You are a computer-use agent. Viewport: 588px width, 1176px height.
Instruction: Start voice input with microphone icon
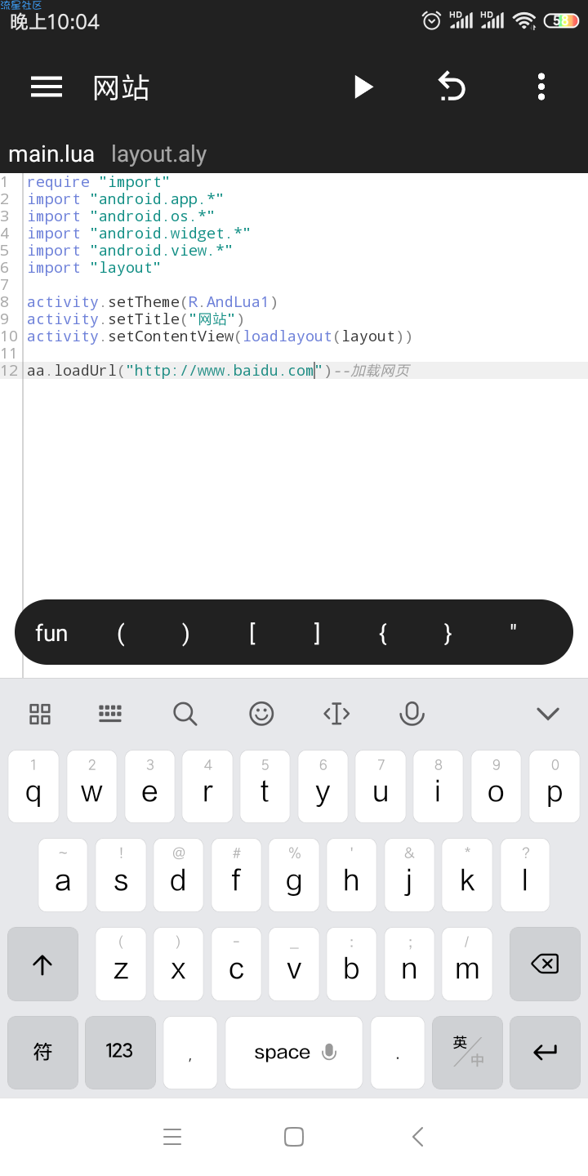pos(412,714)
